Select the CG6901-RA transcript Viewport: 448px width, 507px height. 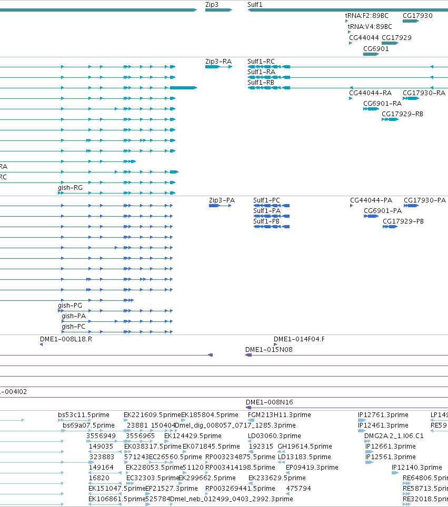click(371, 109)
